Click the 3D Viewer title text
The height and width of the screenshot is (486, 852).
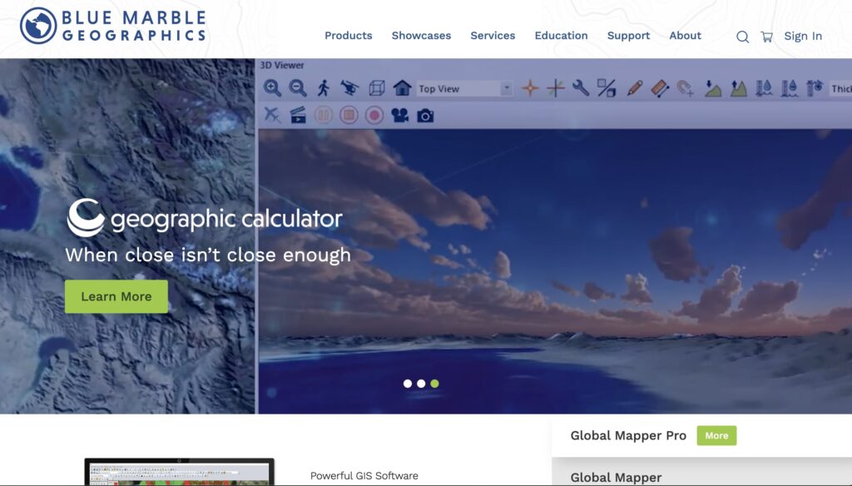point(282,65)
